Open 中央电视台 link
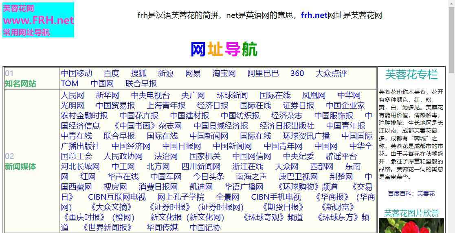The image size is (455, 233). pyautogui.click(x=150, y=95)
